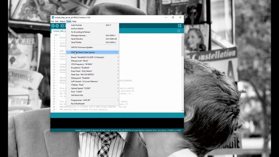Screen dimensions: 279x157
Task: Select Serial Plotter menu entry
Action: (x=92, y=42)
